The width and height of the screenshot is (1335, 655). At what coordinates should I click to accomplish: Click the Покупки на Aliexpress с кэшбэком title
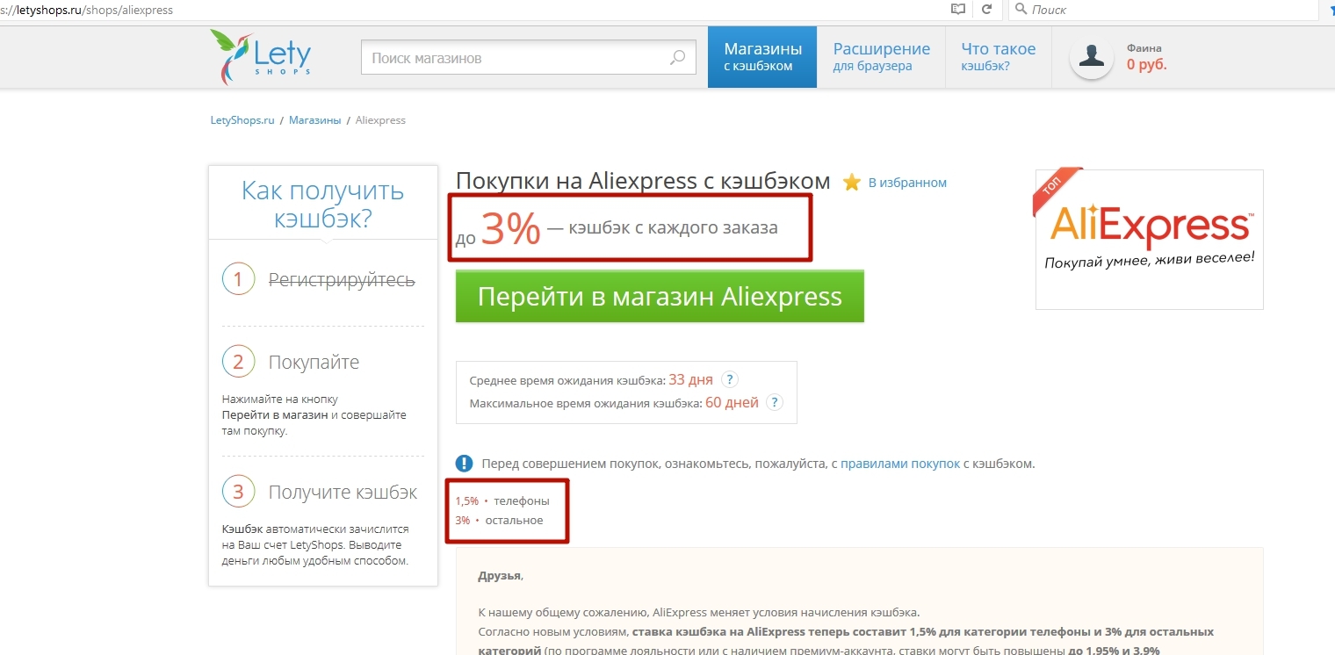click(643, 182)
